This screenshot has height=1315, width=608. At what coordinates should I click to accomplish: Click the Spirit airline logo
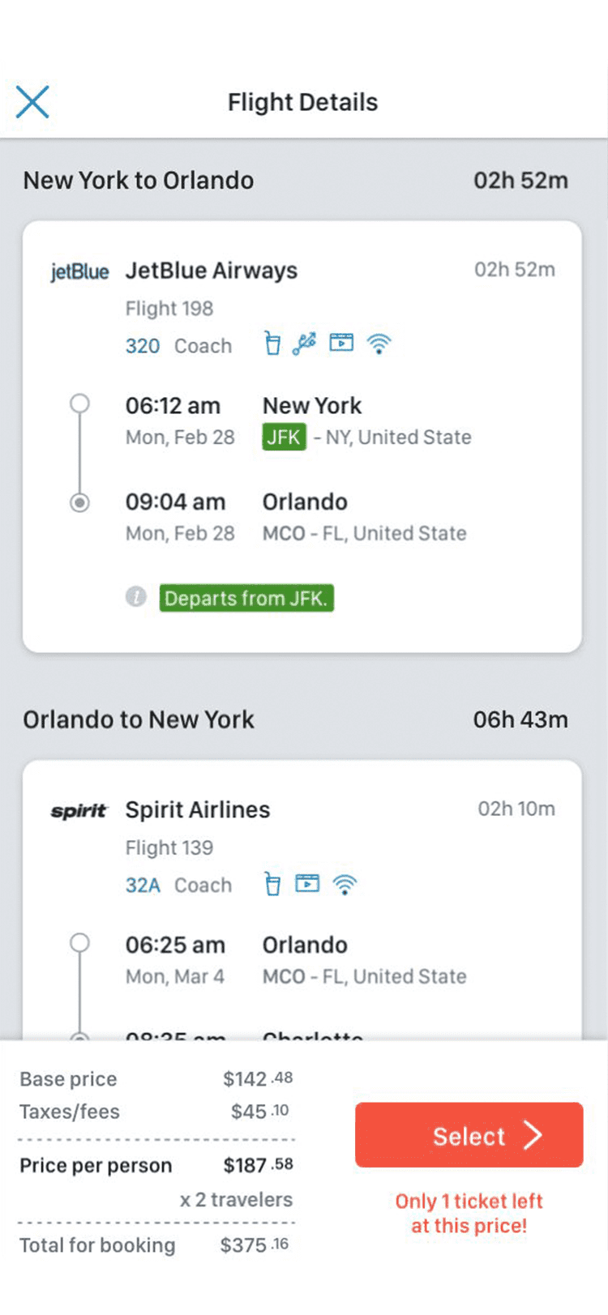point(79,810)
